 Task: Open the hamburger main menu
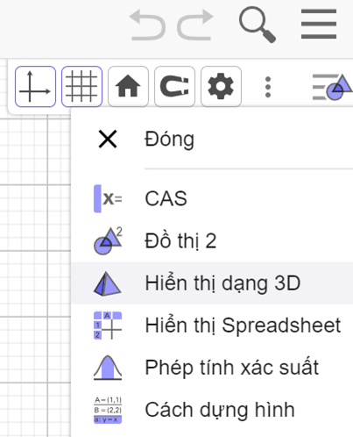(319, 24)
